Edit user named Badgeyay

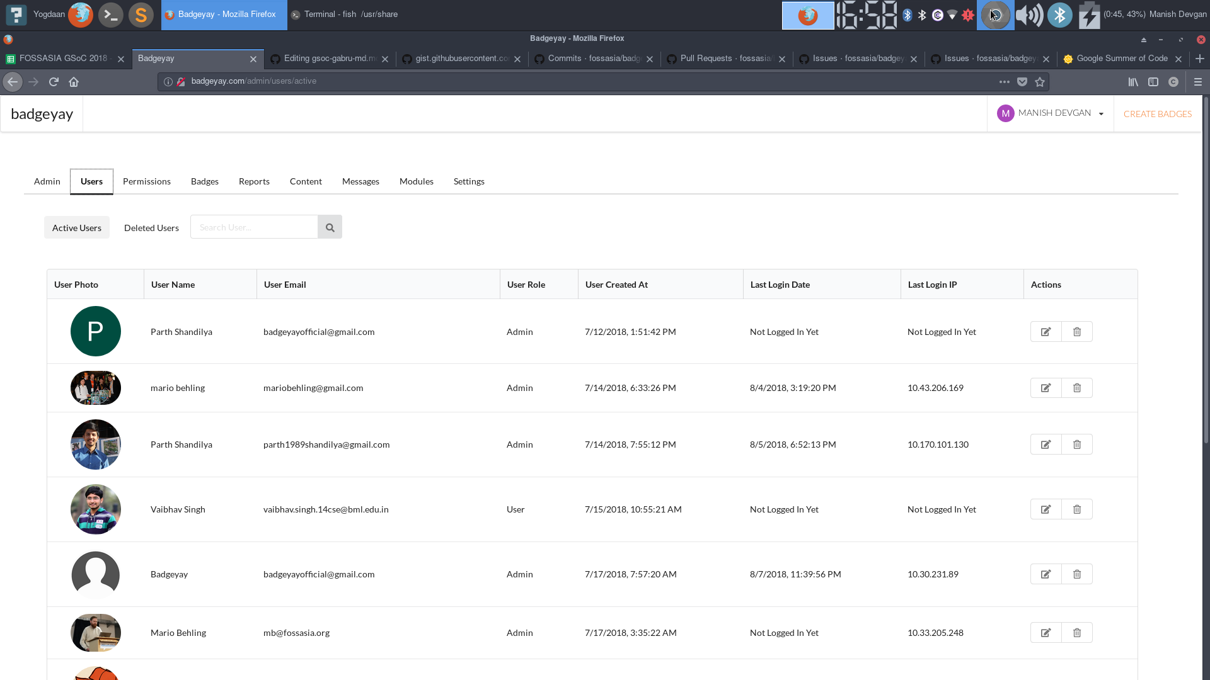(1046, 574)
